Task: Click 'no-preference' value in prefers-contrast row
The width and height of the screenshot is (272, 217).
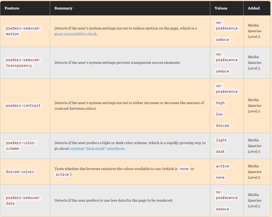Action: click(227, 89)
